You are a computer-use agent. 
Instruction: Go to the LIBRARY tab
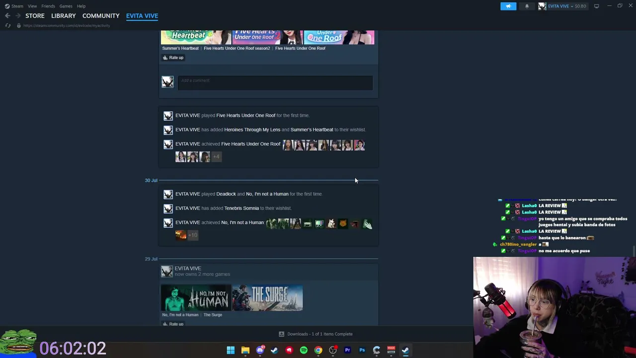pos(64,16)
